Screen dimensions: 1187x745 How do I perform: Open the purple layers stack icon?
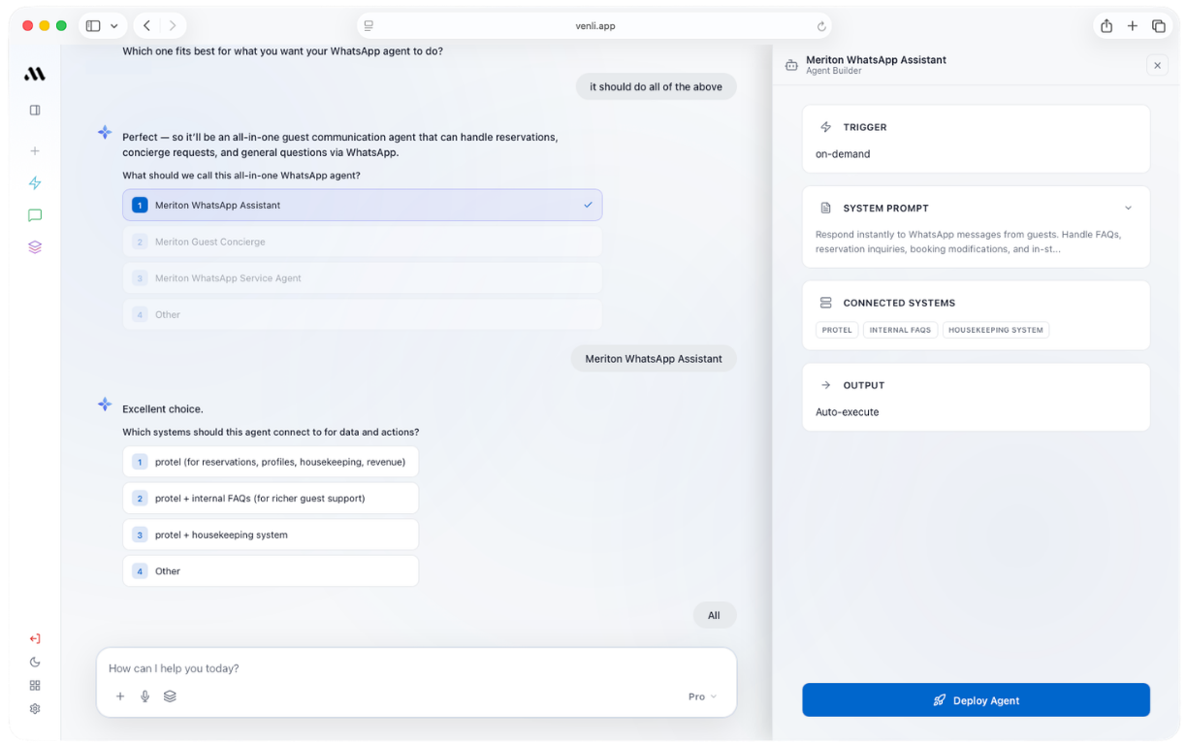(35, 247)
